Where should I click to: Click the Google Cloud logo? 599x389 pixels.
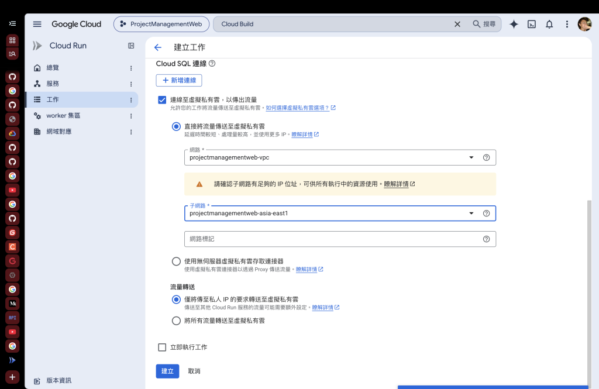tap(77, 24)
